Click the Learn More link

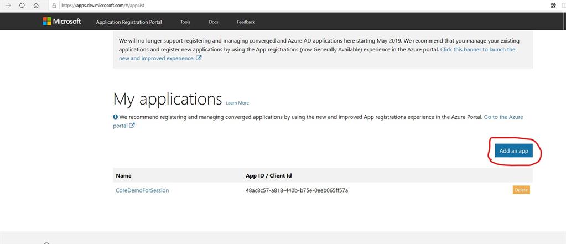(x=237, y=103)
